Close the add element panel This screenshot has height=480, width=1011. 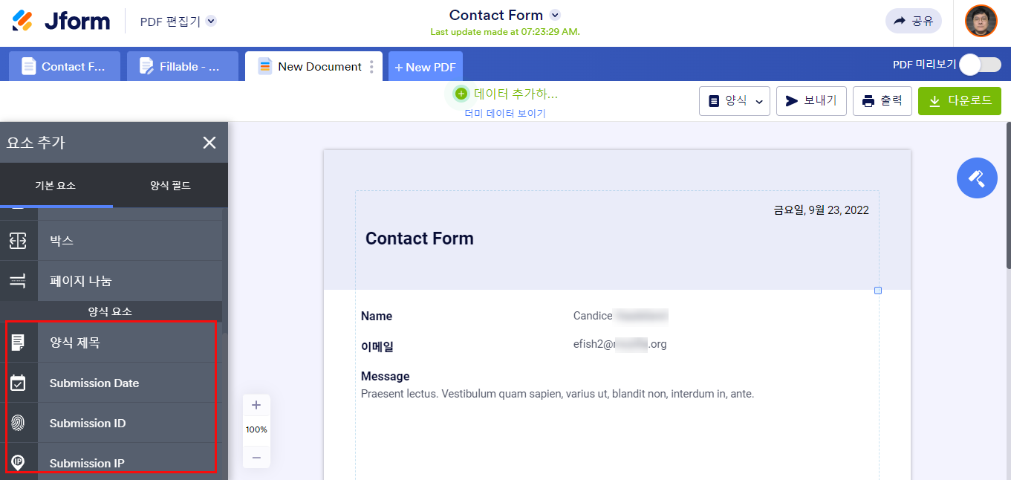[x=209, y=143]
